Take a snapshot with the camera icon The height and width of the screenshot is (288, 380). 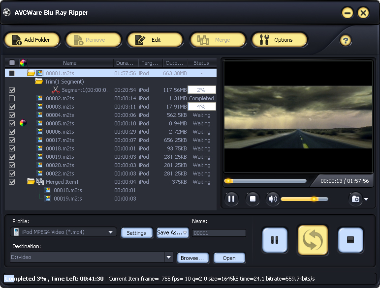[355, 199]
